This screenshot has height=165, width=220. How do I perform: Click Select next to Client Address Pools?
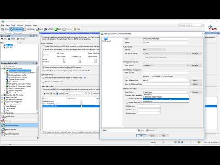coord(196,80)
